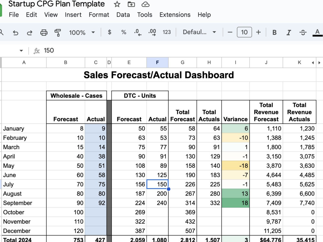Format as currency with dollar icon
This screenshot has width=323, height=242.
(109, 32)
